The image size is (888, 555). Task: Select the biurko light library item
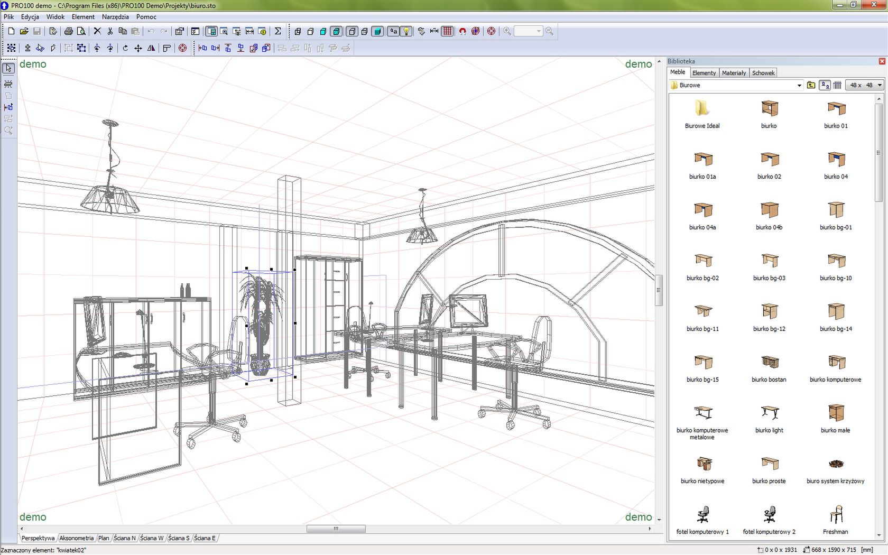coord(769,418)
